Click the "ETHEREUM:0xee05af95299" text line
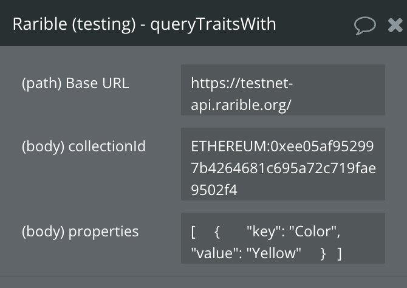 point(282,146)
